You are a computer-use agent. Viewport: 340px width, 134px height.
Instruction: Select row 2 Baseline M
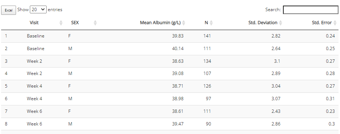point(170,49)
